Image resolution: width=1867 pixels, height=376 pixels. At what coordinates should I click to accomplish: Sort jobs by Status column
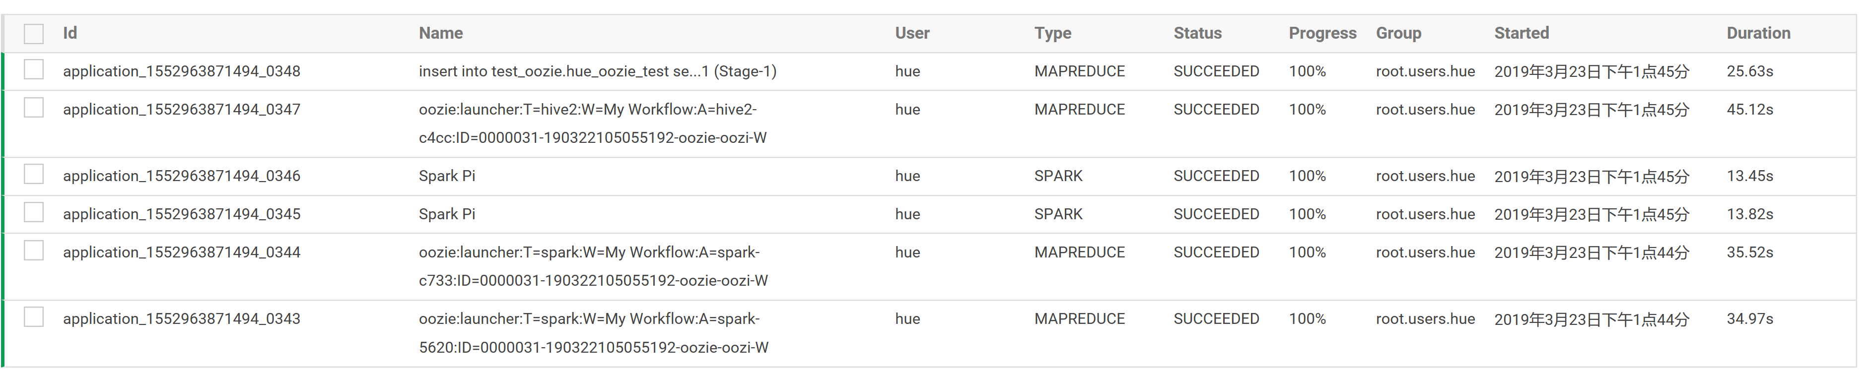point(1197,33)
